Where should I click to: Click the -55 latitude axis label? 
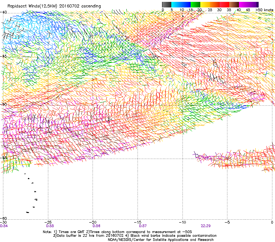pos(4,157)
